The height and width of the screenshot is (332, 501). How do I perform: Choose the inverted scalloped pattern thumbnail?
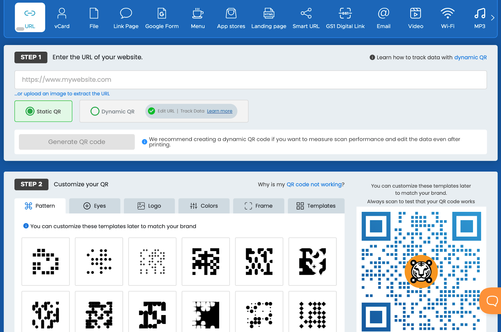[x=206, y=312]
